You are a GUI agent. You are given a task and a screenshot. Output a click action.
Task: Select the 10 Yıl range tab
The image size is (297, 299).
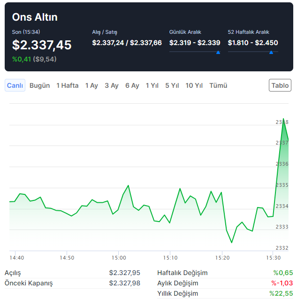[x=194, y=85]
